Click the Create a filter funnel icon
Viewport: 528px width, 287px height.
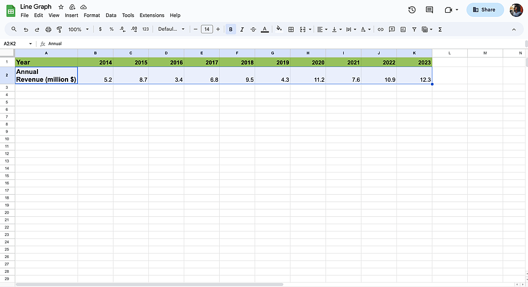point(414,30)
